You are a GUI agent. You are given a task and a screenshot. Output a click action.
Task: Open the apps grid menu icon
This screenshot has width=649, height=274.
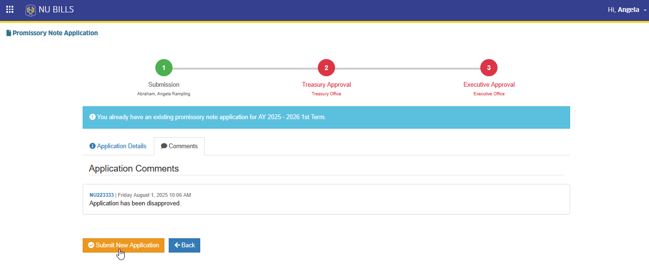(10, 10)
